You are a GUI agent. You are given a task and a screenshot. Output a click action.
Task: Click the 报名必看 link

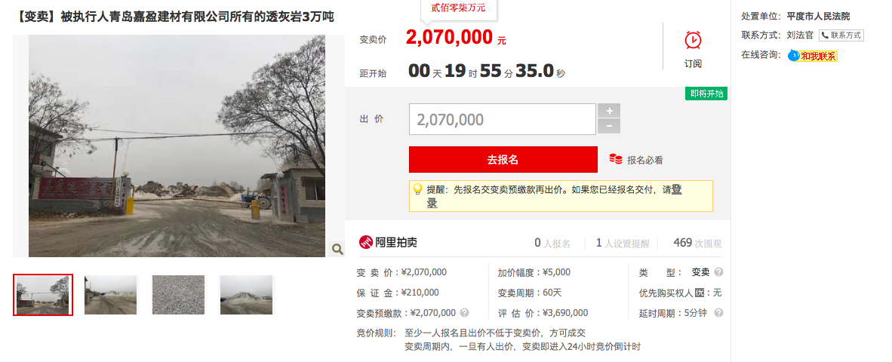coord(644,160)
